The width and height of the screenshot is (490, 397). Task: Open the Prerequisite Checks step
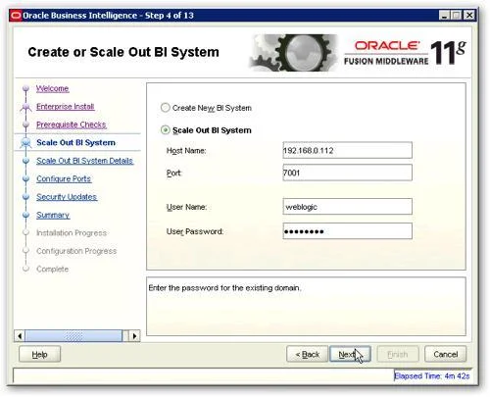coord(72,124)
